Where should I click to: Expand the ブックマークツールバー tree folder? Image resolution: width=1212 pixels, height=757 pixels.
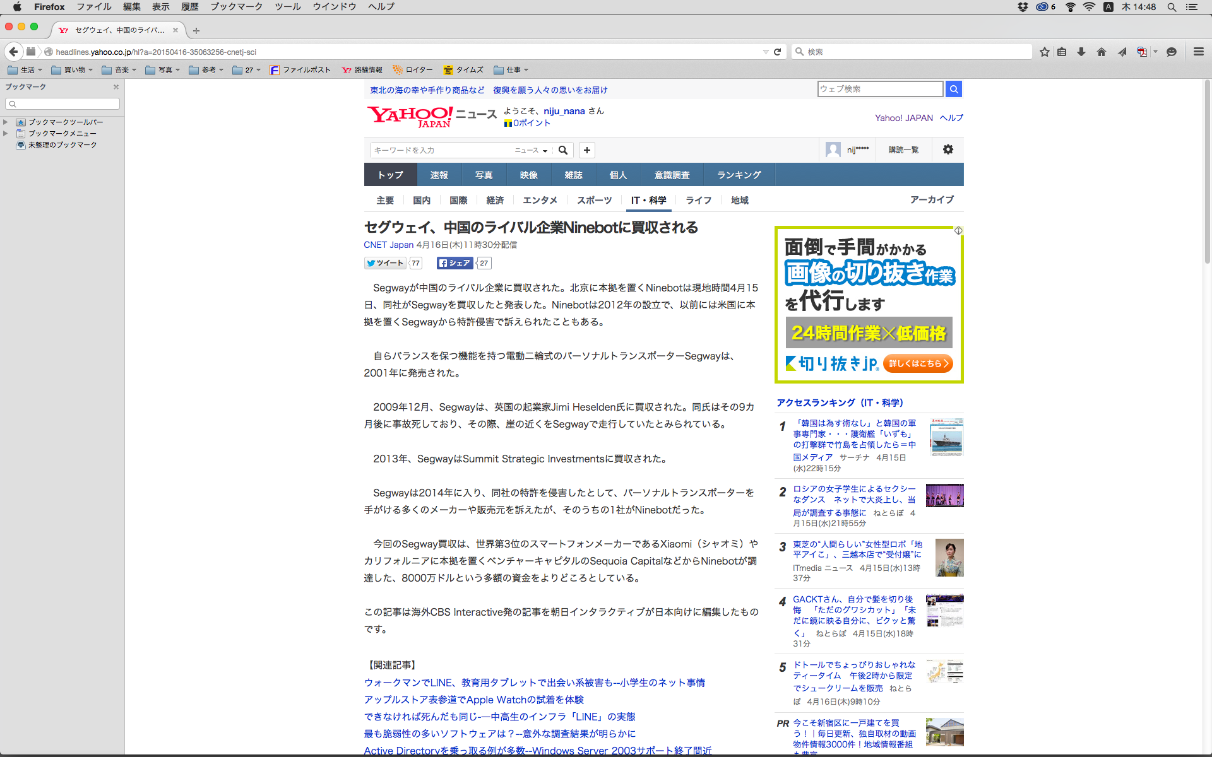pos(6,122)
